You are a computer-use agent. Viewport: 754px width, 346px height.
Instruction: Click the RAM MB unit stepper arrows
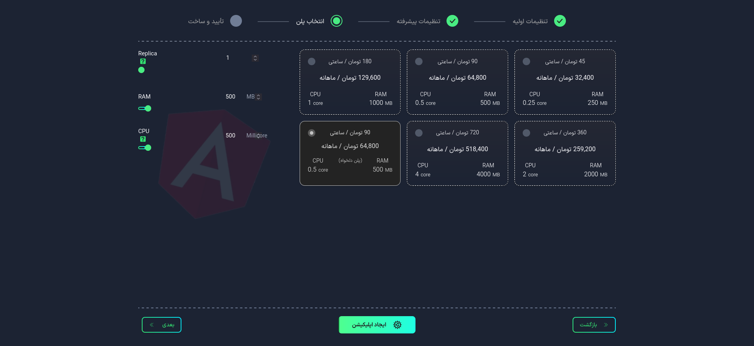258,97
